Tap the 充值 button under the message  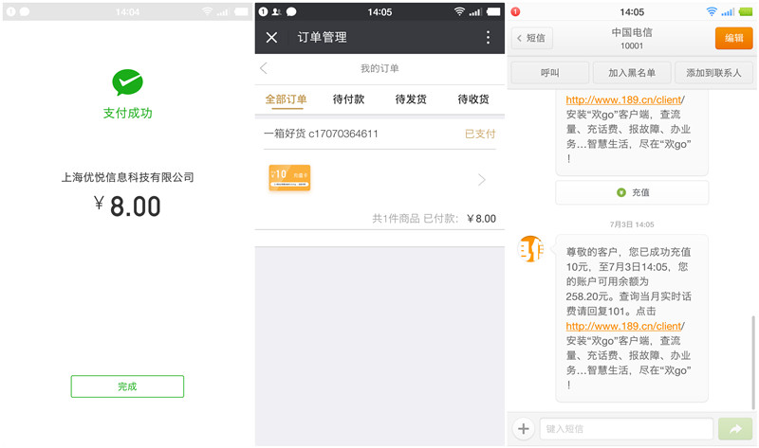pyautogui.click(x=632, y=192)
